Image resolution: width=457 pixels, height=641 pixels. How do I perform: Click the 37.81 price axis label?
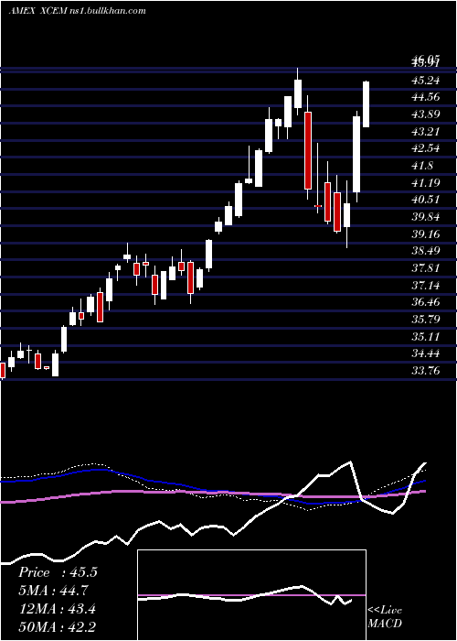click(426, 267)
